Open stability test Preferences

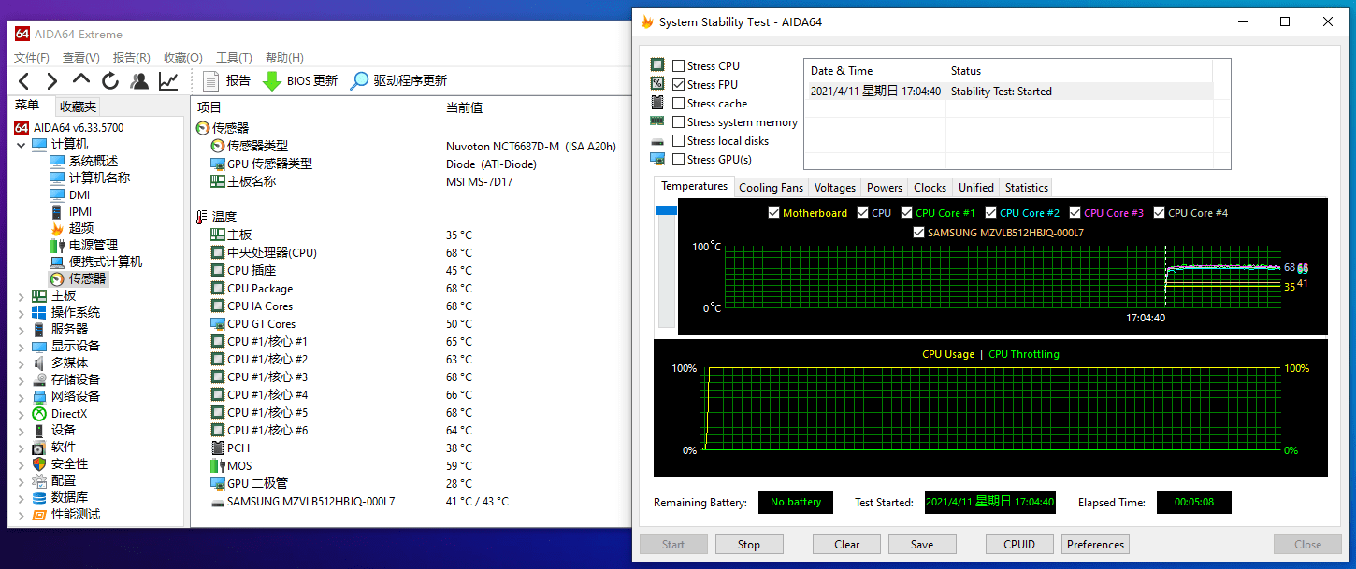(x=1095, y=544)
